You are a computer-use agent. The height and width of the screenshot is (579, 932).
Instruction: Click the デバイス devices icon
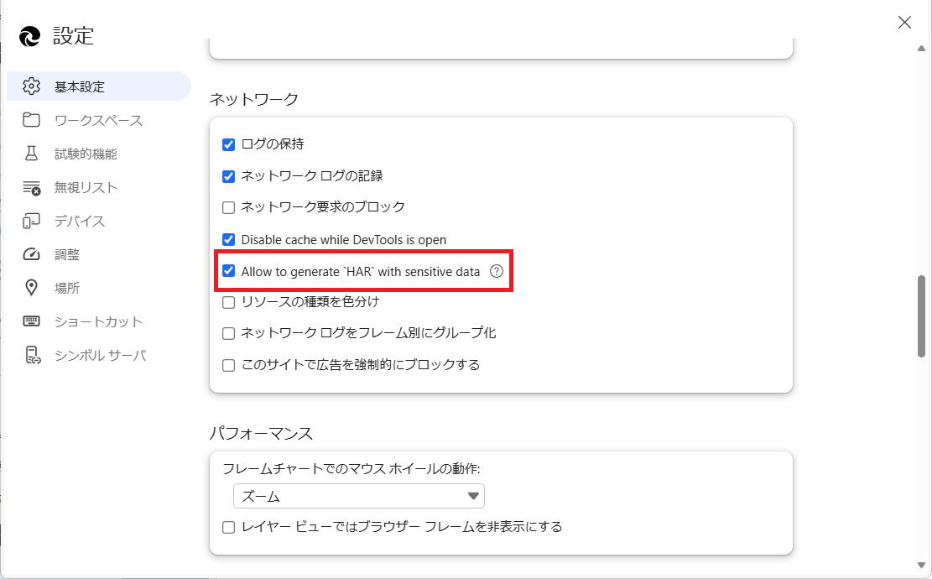click(x=32, y=221)
